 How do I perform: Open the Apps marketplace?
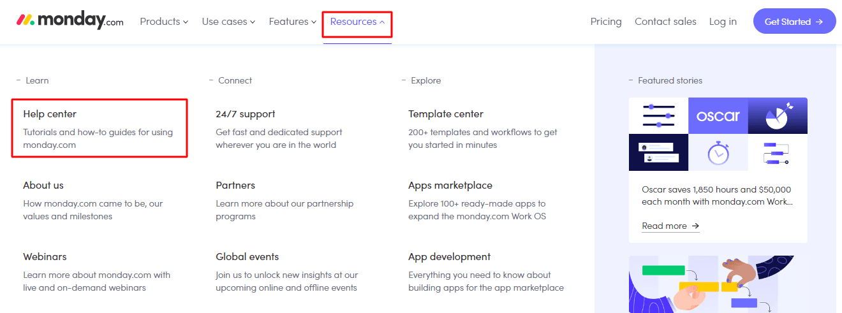coord(450,186)
